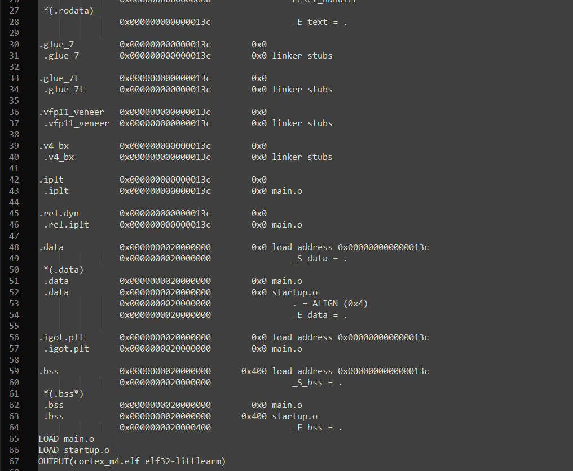Image resolution: width=573 pixels, height=471 pixels.
Task: Click line number 48 in the gutter
Action: point(14,247)
